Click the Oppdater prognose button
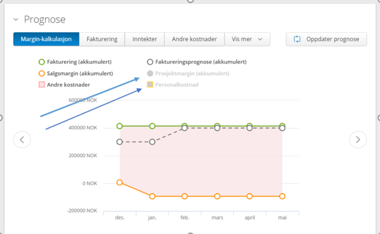 (326, 39)
